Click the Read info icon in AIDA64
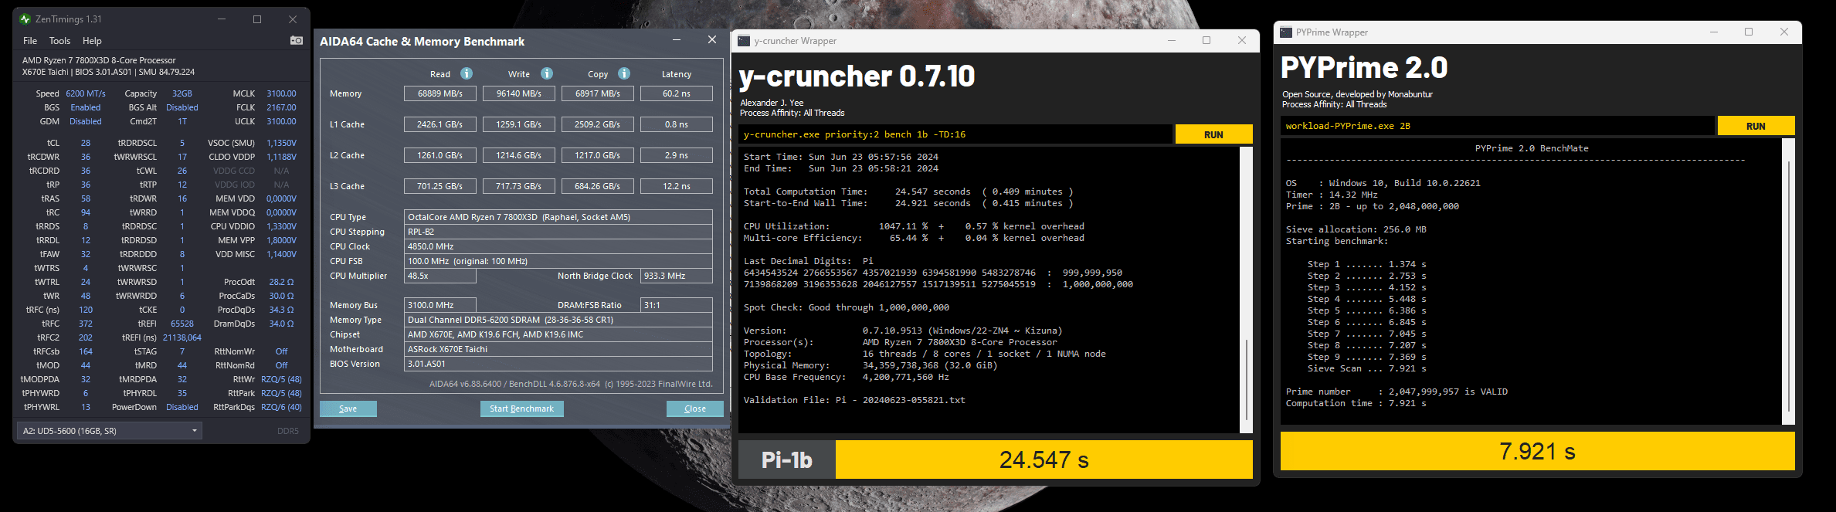 coord(467,73)
